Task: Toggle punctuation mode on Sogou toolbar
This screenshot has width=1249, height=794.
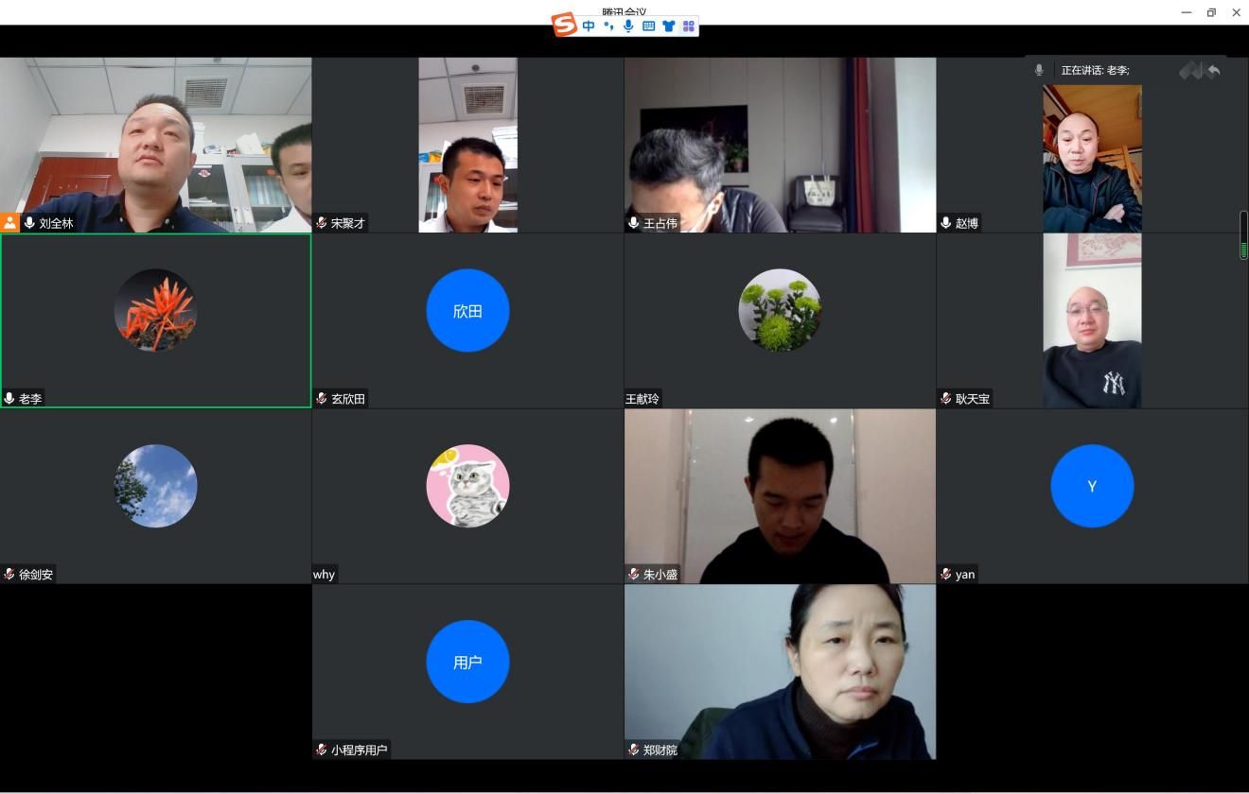Action: (608, 26)
